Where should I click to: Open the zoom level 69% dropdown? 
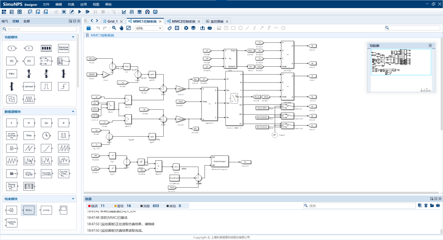[x=149, y=28]
